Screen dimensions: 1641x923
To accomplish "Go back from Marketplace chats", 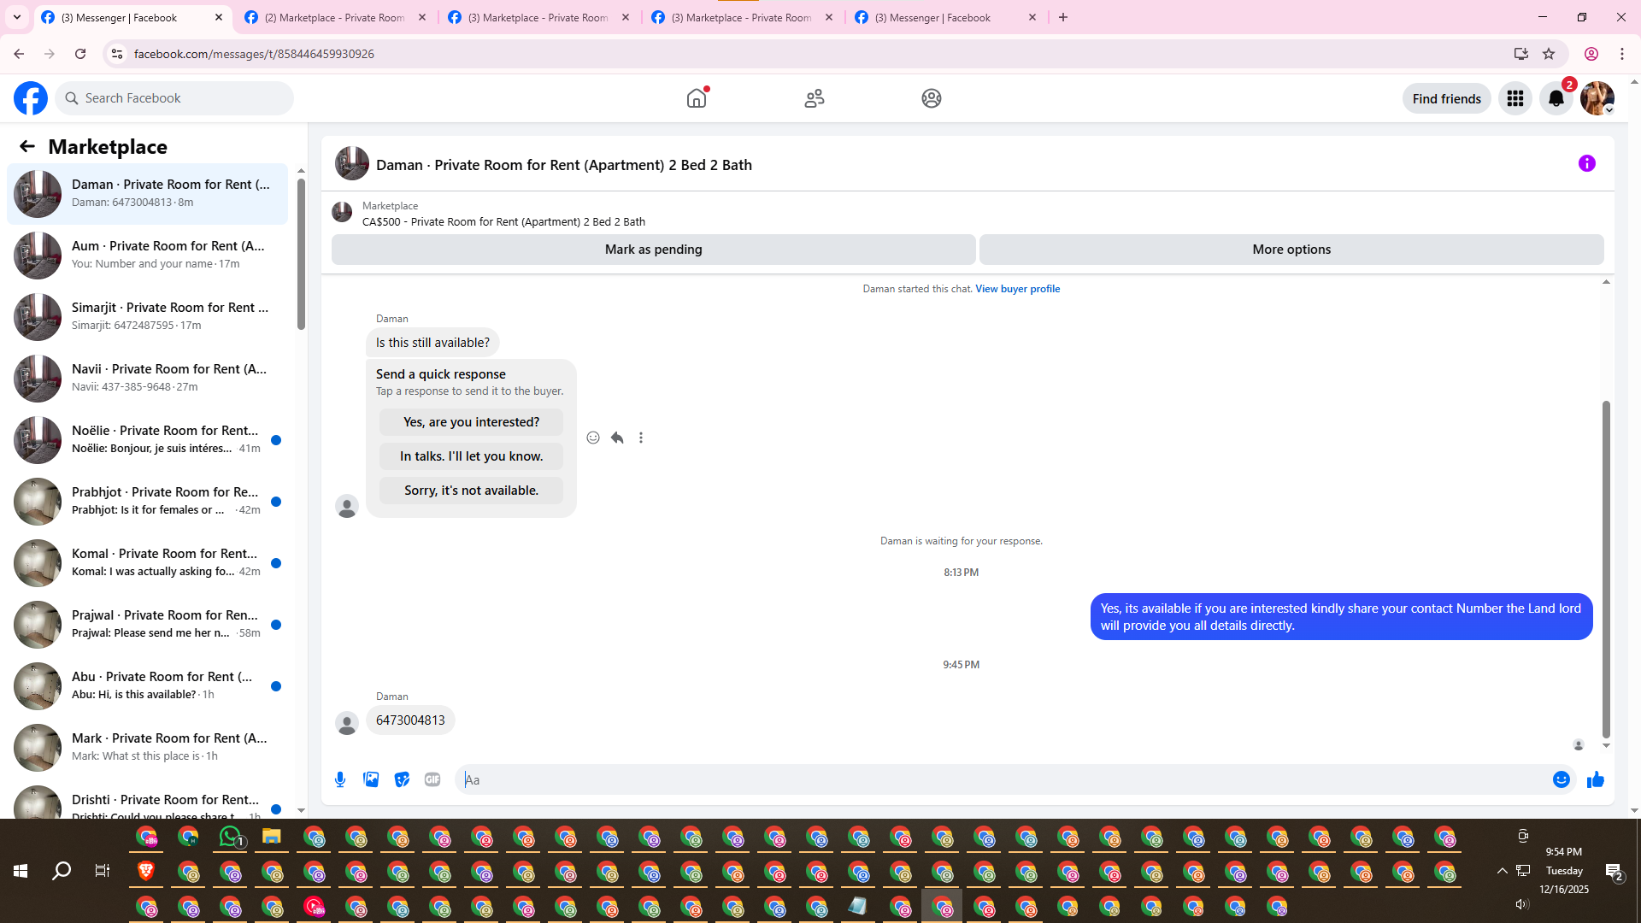I will 27,146.
